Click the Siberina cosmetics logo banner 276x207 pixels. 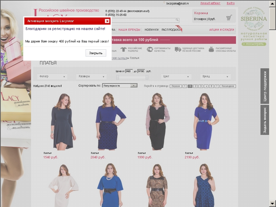click(x=254, y=19)
